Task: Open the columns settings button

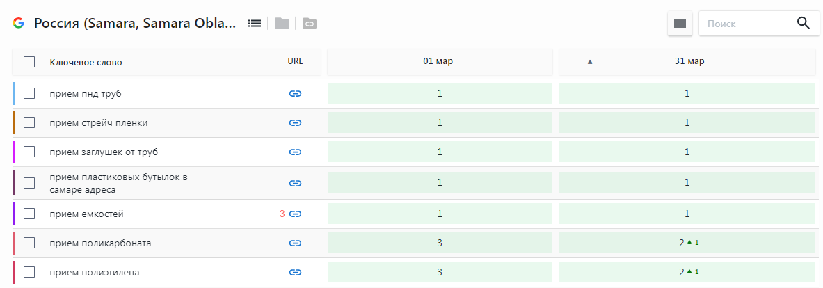Action: [x=680, y=24]
